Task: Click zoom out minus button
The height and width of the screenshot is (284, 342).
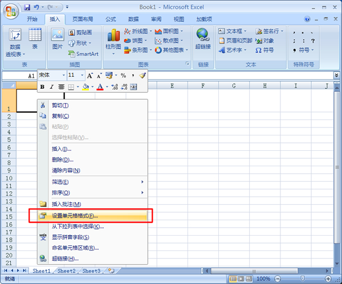Action: click(x=278, y=278)
